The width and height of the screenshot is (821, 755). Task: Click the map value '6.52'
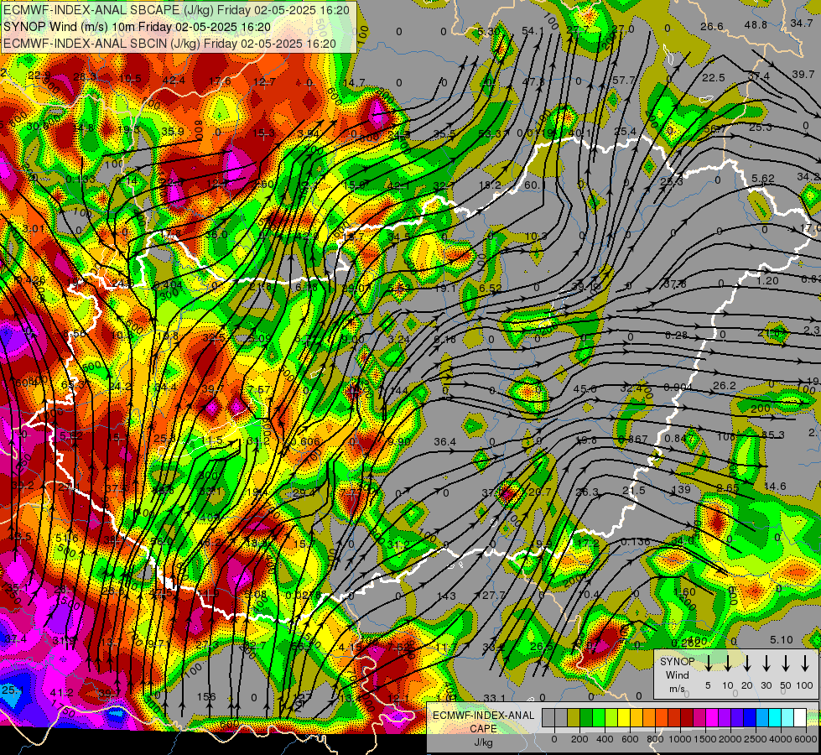point(490,288)
